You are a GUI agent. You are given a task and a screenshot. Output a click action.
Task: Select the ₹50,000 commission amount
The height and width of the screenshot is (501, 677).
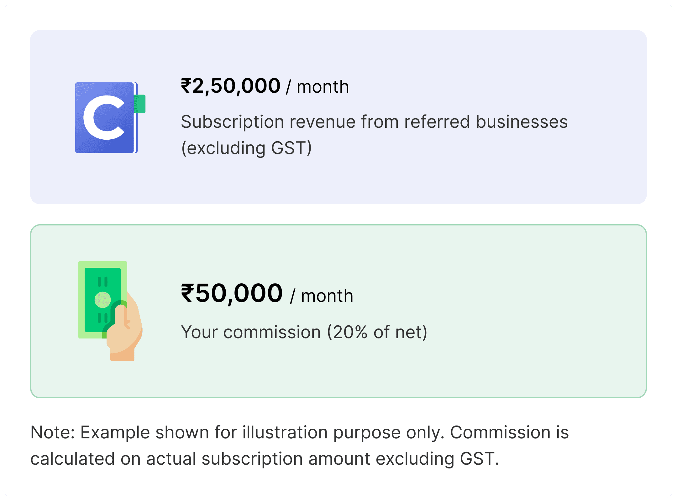232,293
